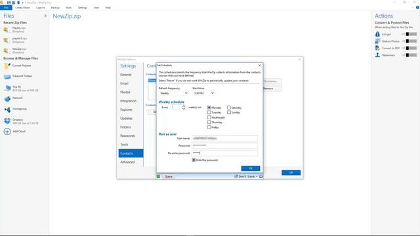Click OK in Set Schedule dialog
The height and width of the screenshot is (236, 420).
251,168
